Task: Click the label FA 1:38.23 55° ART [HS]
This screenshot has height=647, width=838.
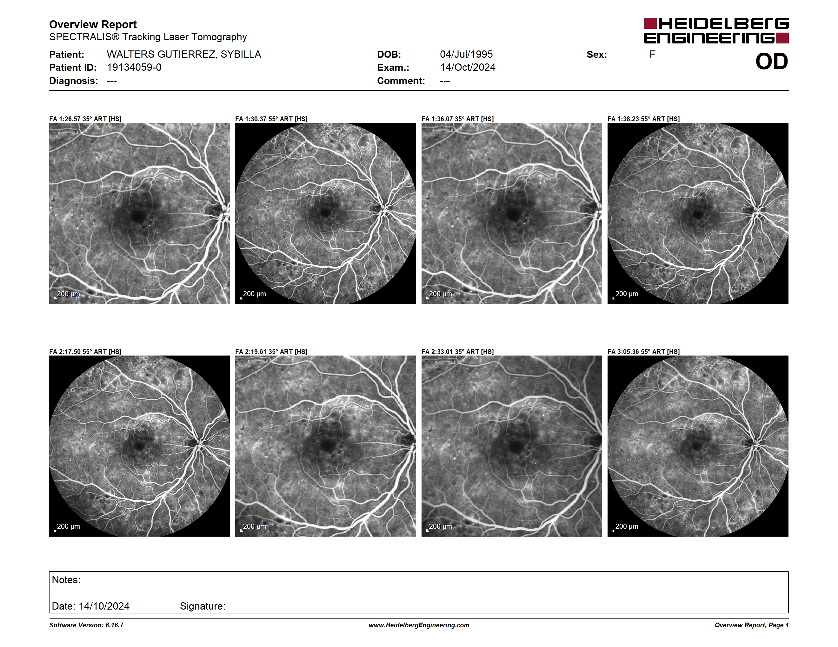Action: (643, 119)
